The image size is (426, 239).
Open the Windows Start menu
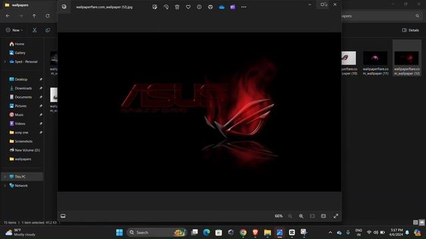pos(119,232)
